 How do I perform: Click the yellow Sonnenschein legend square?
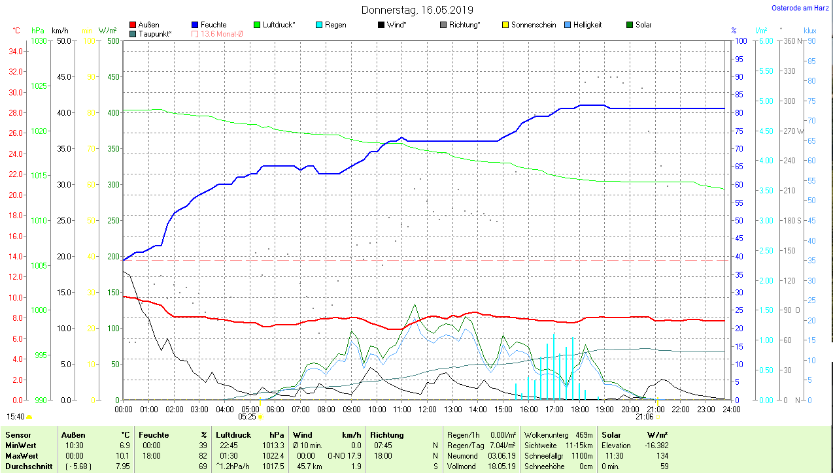point(505,25)
